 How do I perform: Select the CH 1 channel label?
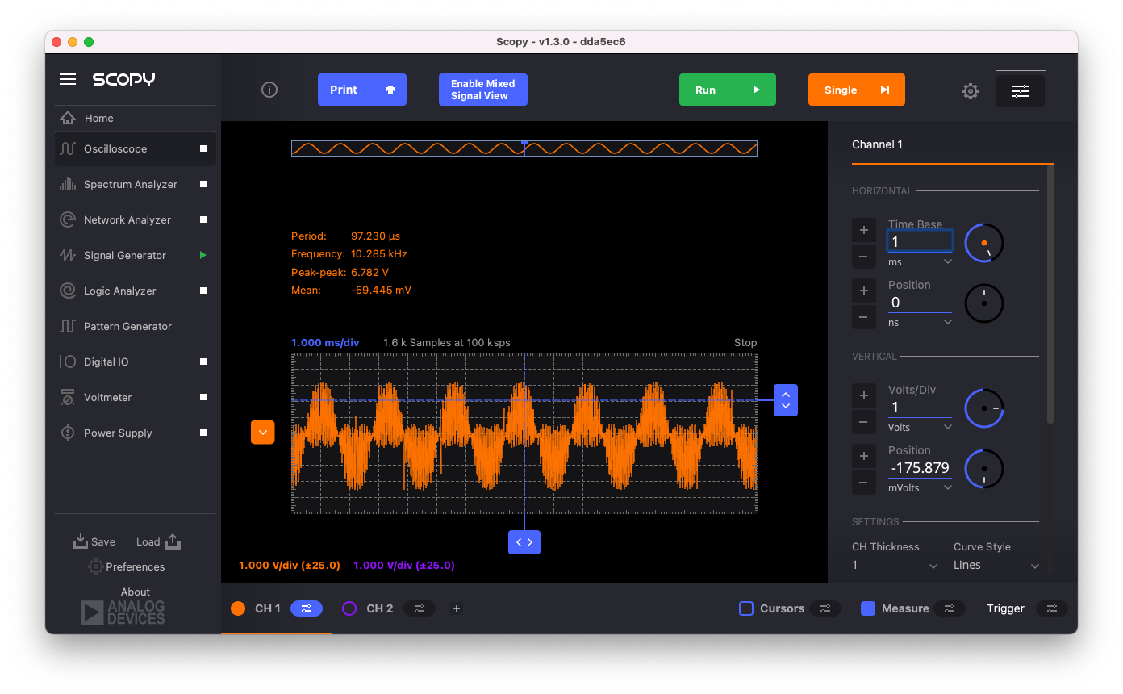pyautogui.click(x=268, y=608)
